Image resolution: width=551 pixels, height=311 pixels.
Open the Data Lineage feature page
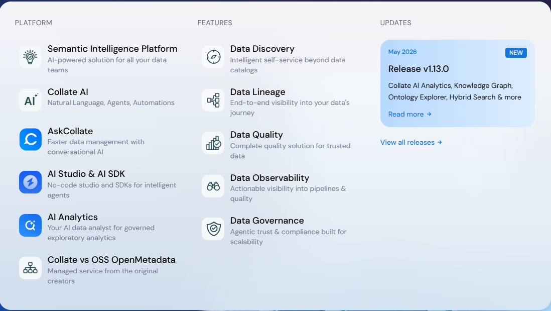(257, 92)
